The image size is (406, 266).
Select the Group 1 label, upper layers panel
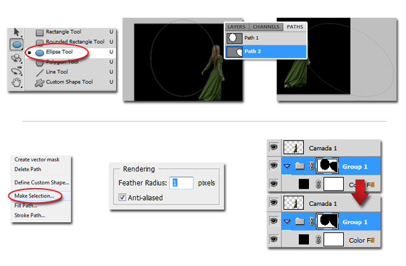[x=355, y=167]
